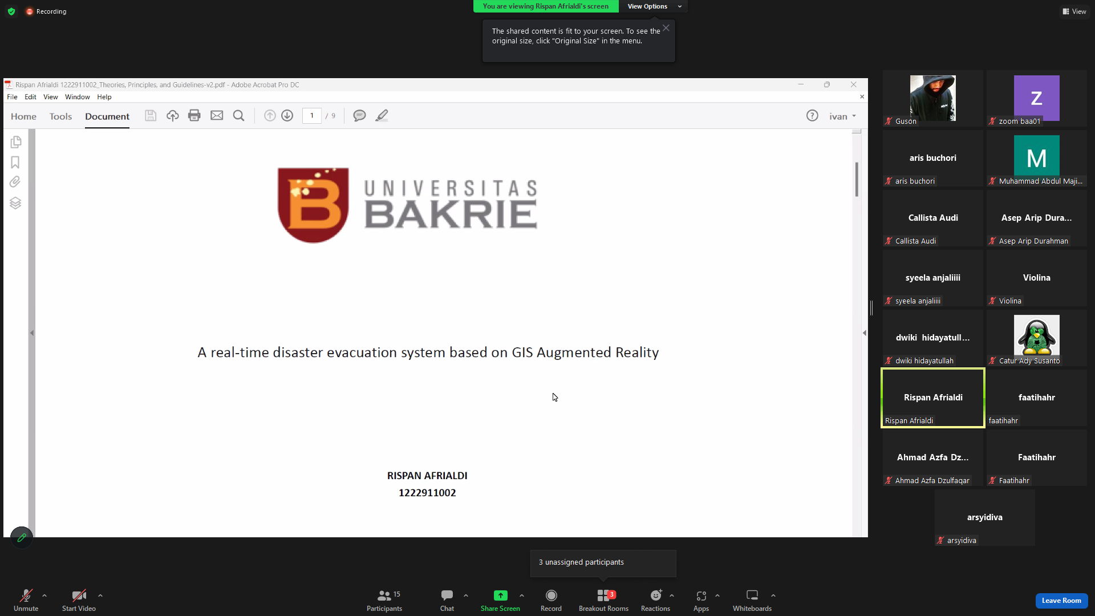The width and height of the screenshot is (1095, 616).
Task: Select the Muhammad Abdul Maji participant tile
Action: [1037, 158]
